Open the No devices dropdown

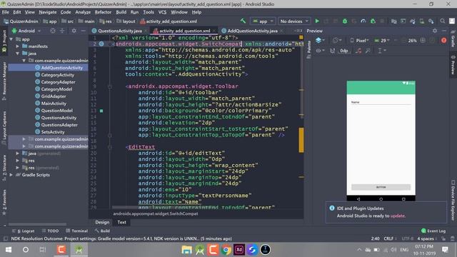point(294,21)
